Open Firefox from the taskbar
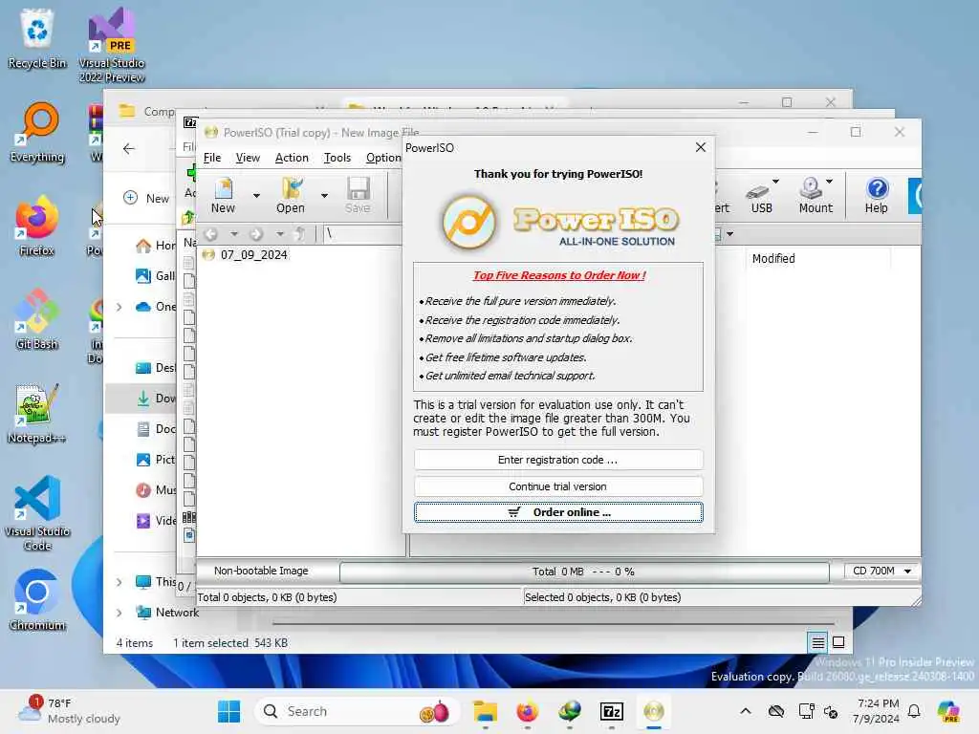The height and width of the screenshot is (734, 979). [x=528, y=711]
